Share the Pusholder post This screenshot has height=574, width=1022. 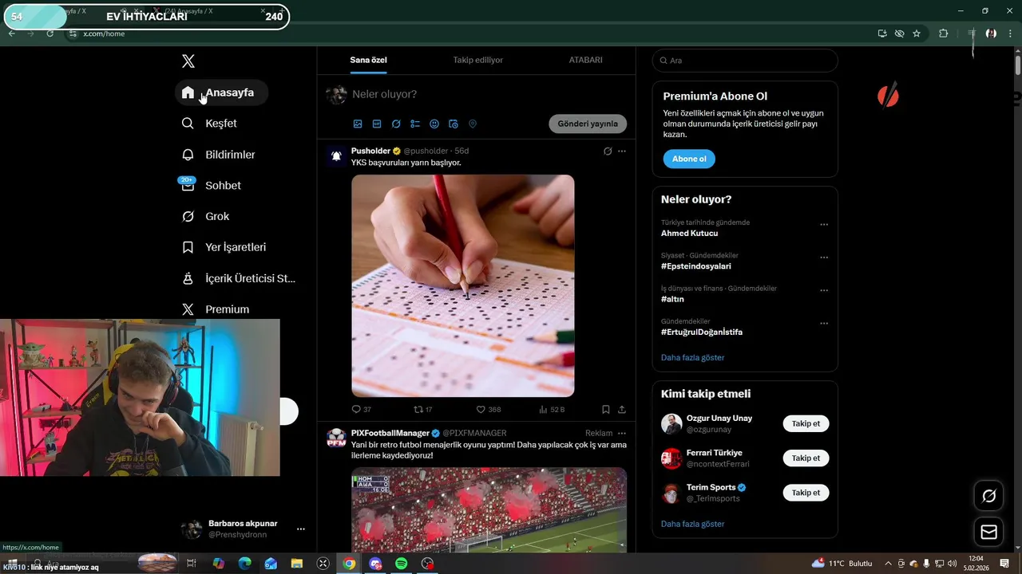[x=622, y=409]
